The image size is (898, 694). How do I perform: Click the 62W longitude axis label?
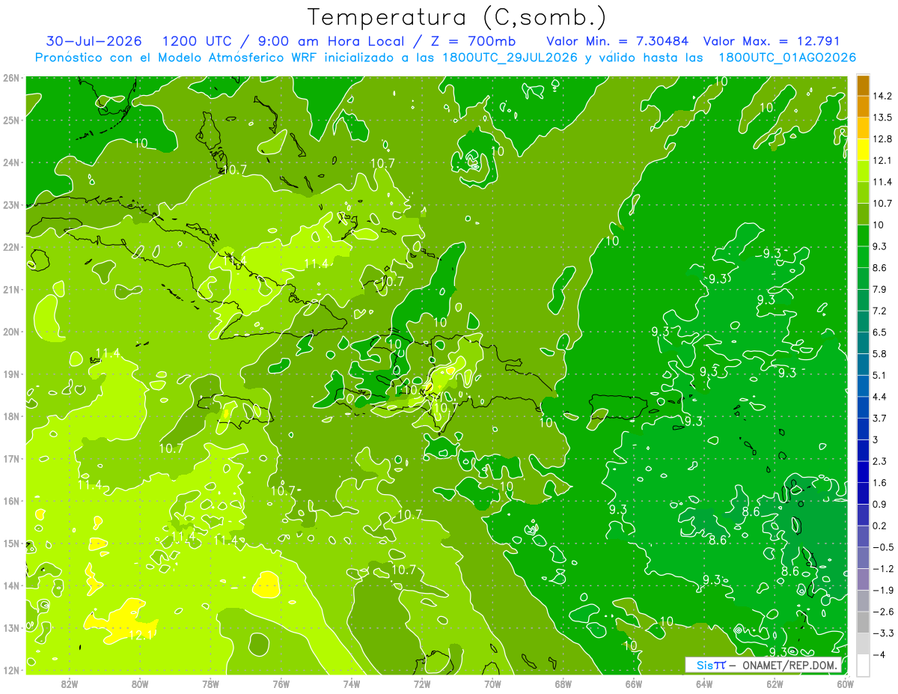click(x=775, y=684)
